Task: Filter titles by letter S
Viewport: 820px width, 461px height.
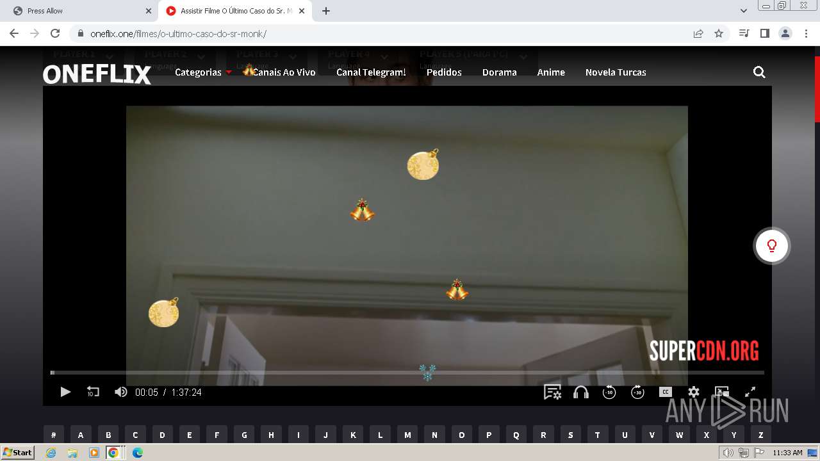Action: (x=570, y=435)
